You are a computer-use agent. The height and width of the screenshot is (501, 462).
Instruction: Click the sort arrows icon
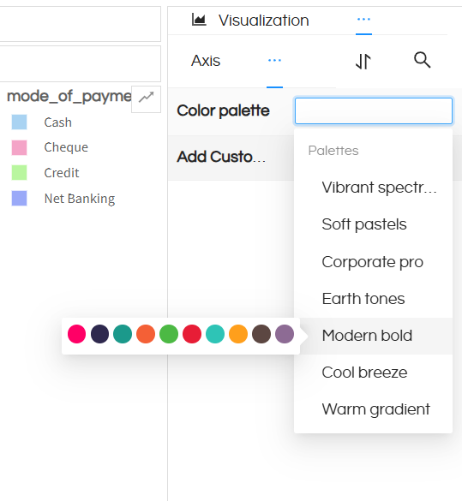[x=363, y=61]
